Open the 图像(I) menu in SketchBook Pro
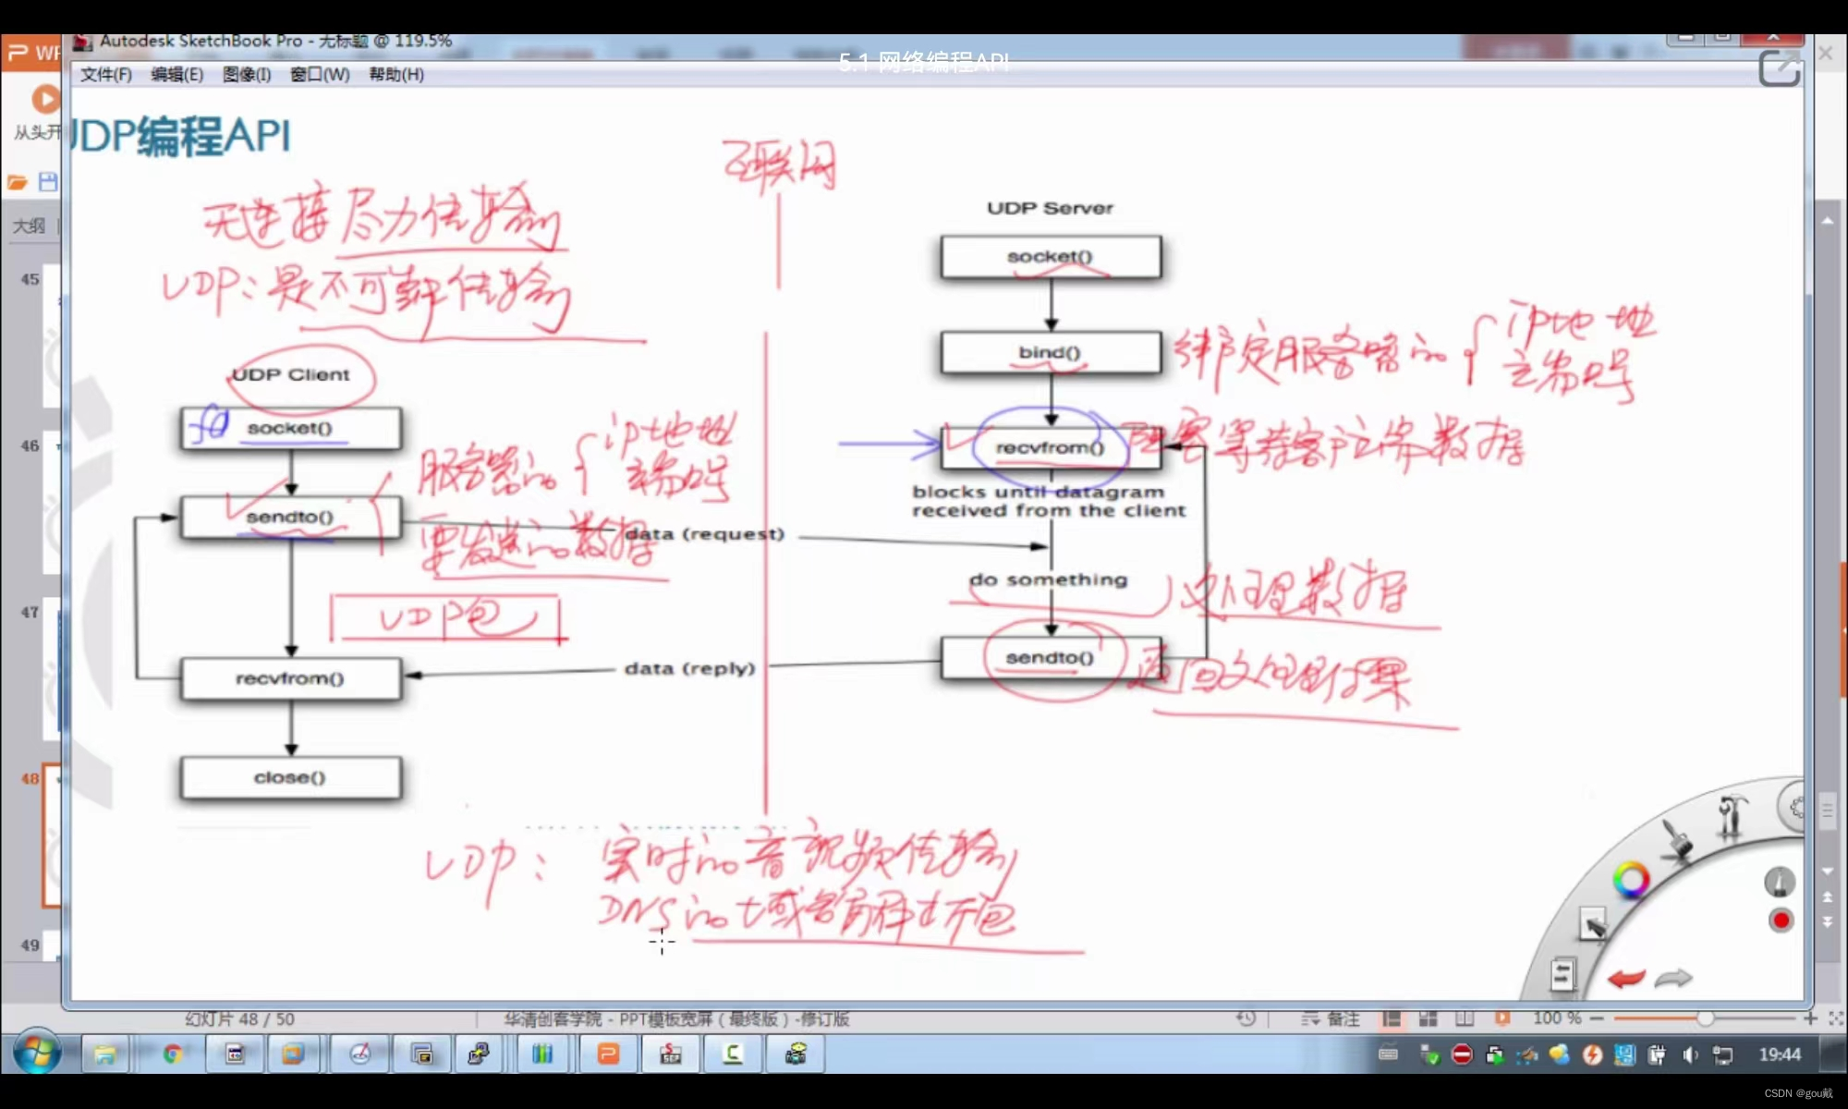Screen dimensions: 1848x1109 246,75
